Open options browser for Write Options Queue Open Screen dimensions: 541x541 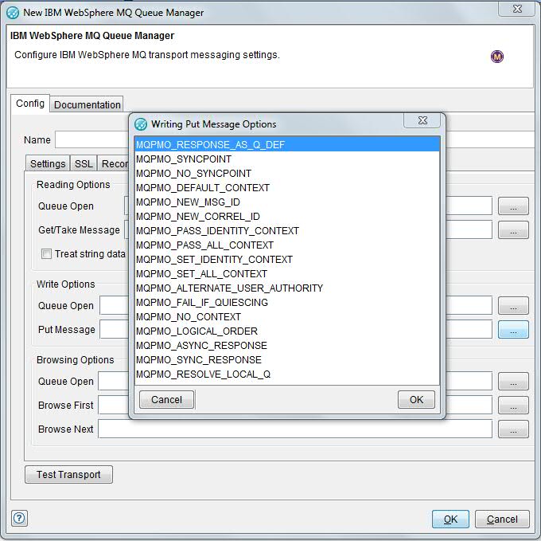[x=513, y=306]
